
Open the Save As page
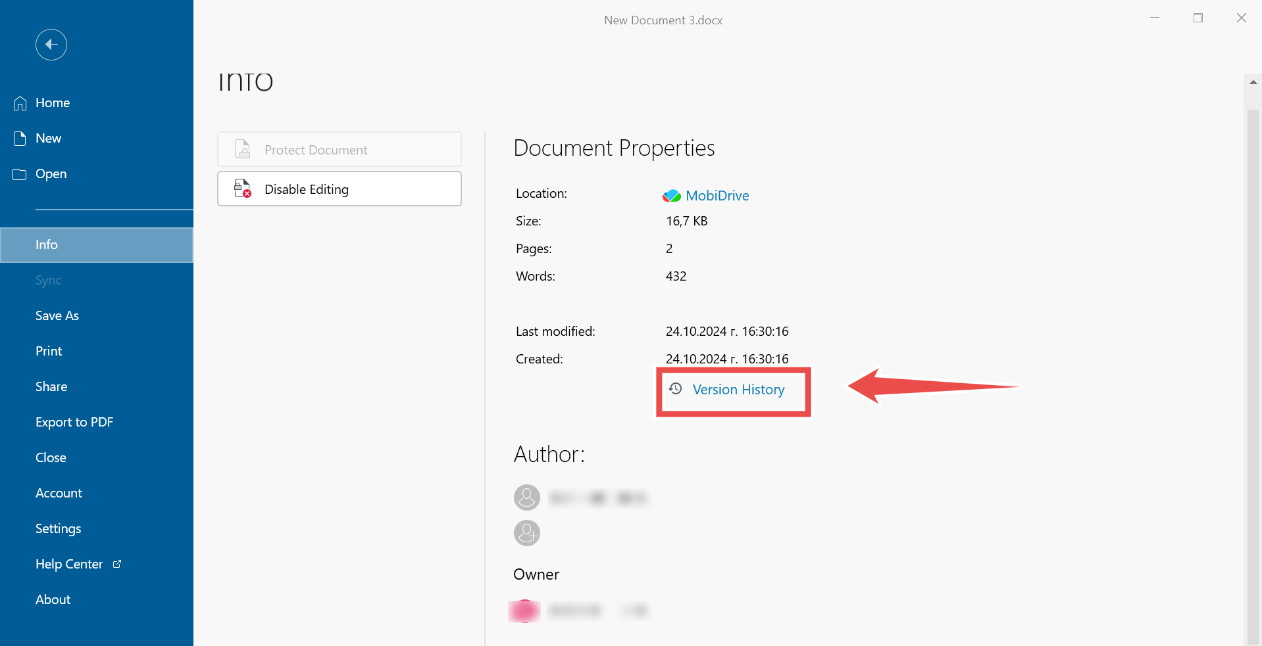point(97,316)
